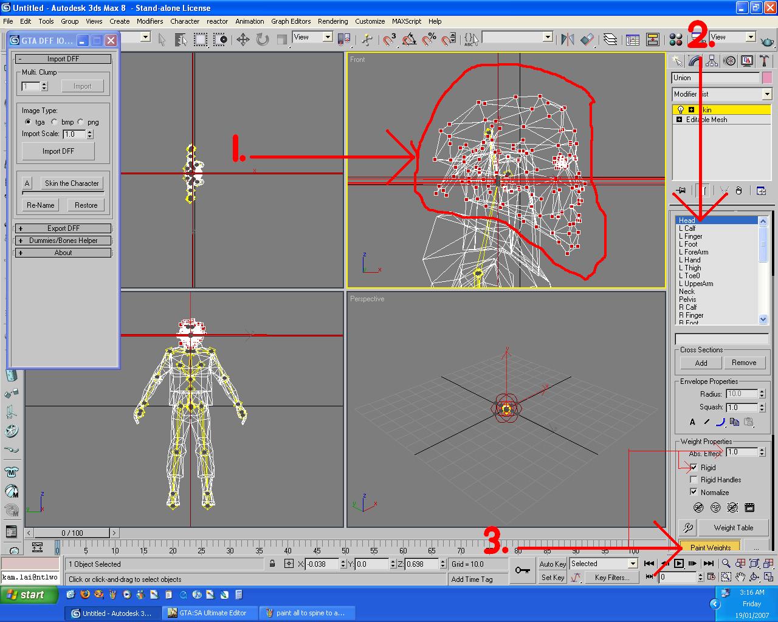The image size is (778, 622).
Task: Click the Pin Stack icon
Action: tap(681, 191)
